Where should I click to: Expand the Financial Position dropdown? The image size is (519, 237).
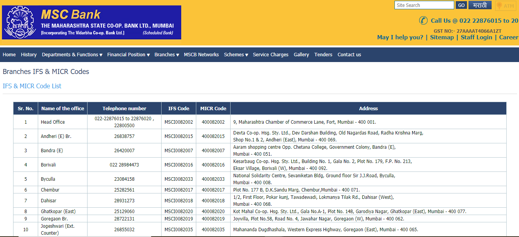pyautogui.click(x=128, y=55)
